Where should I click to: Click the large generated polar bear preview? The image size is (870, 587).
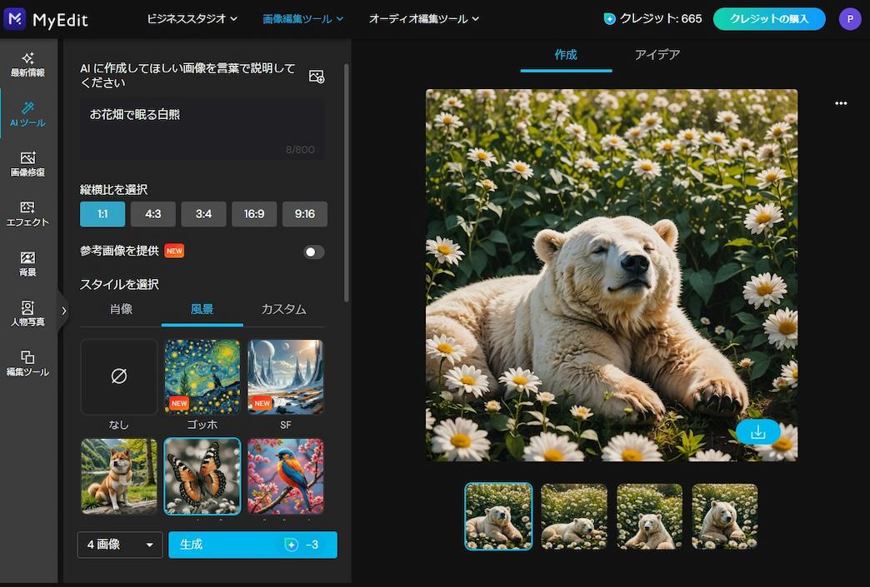click(x=612, y=275)
